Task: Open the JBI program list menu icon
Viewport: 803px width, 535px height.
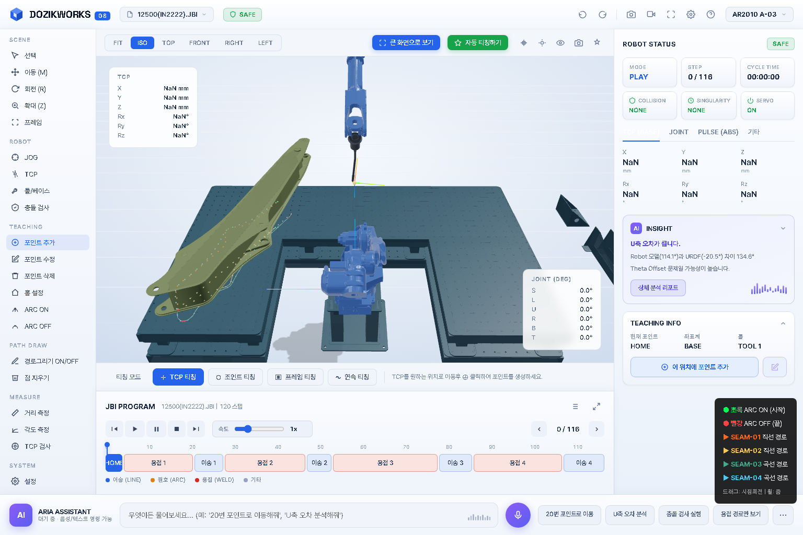Action: (x=575, y=406)
